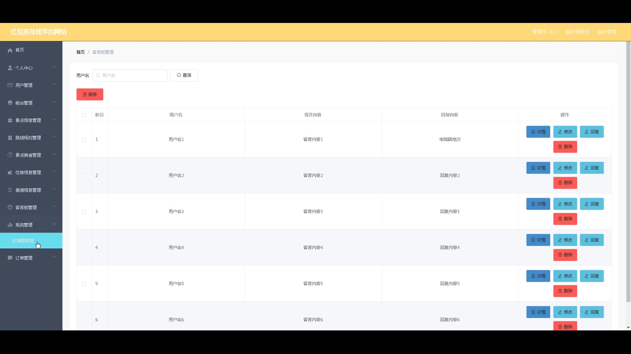The image size is (631, 354).
Task: Click the icon beside 住宿信息管理
Action: (x=10, y=172)
